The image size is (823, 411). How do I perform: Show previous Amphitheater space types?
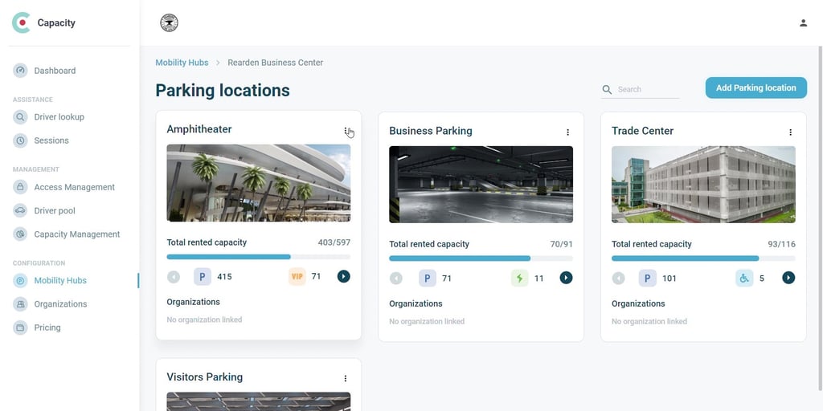point(174,276)
